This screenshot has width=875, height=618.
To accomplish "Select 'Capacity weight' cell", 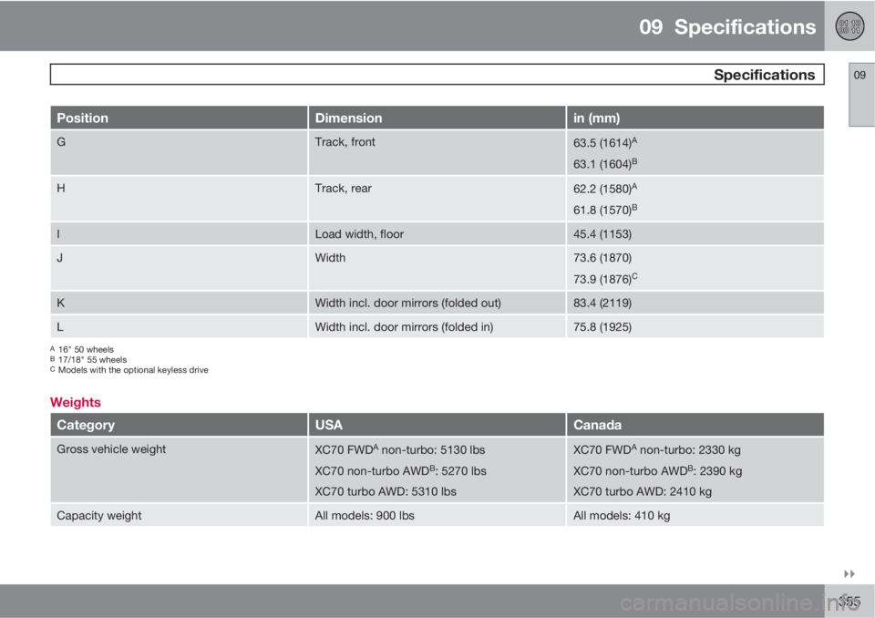I will click(x=179, y=515).
